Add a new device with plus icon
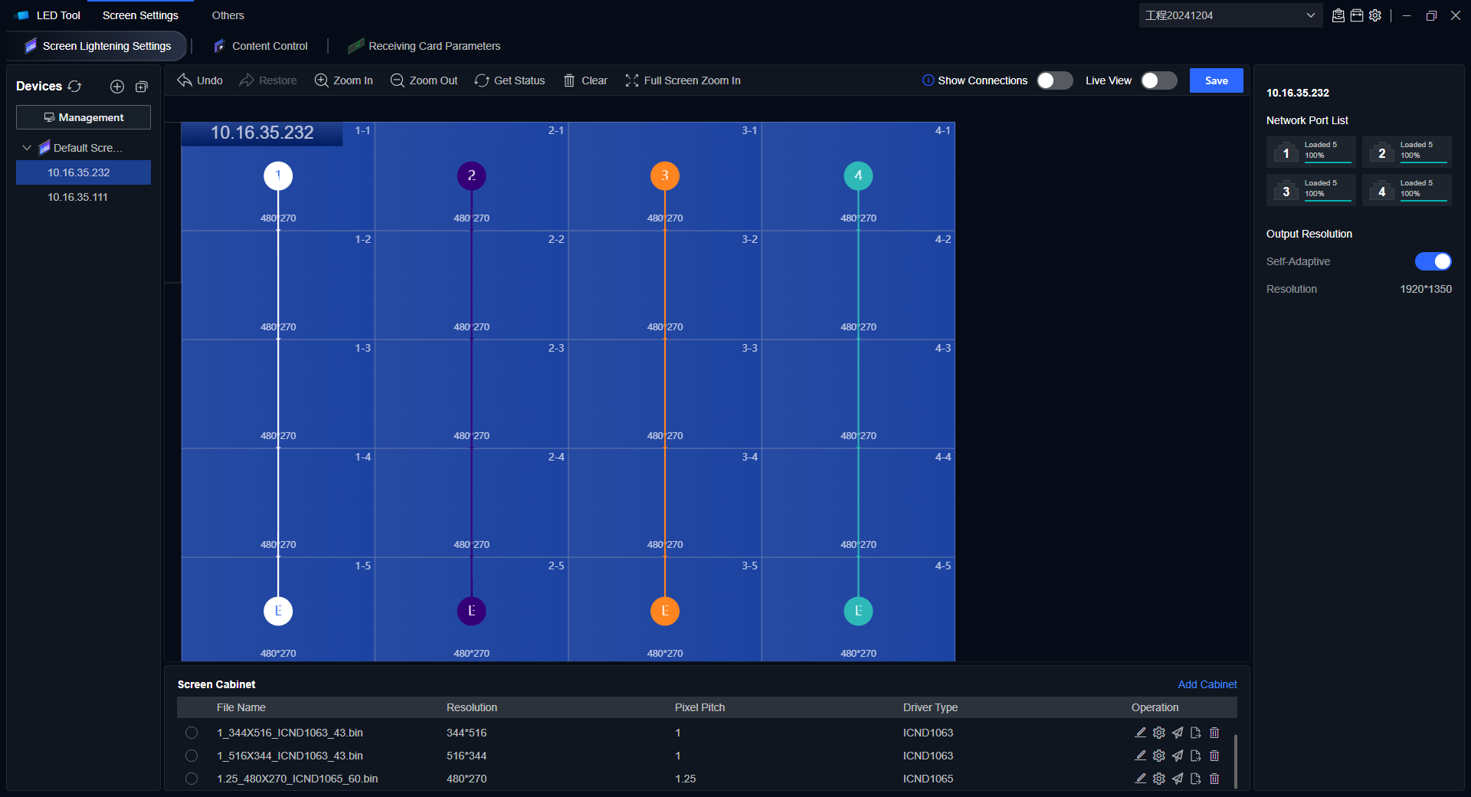 (117, 87)
